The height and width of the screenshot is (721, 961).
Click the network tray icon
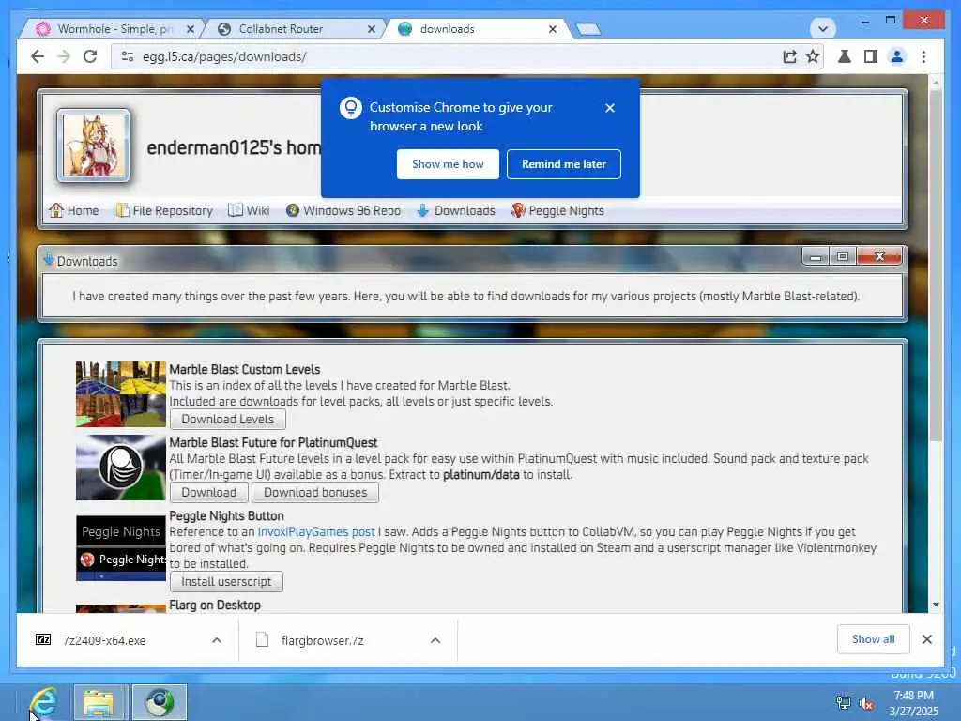pos(844,703)
